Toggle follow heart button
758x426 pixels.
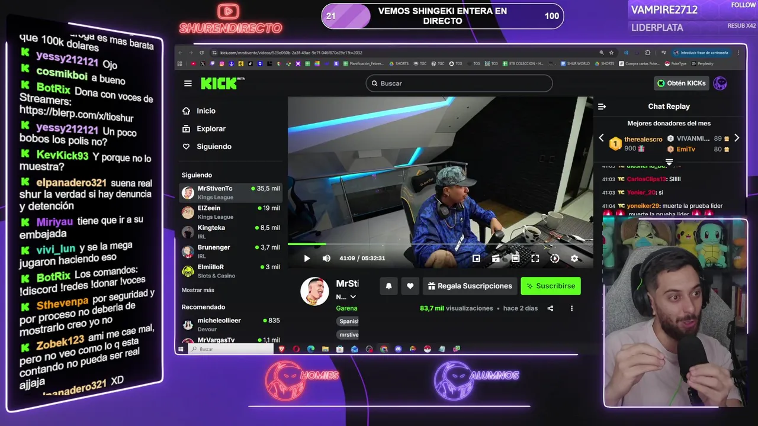click(410, 286)
